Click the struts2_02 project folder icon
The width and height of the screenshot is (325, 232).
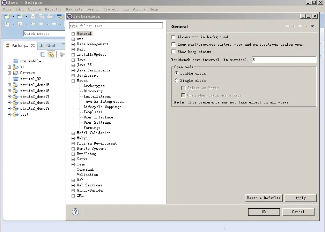click(16, 79)
